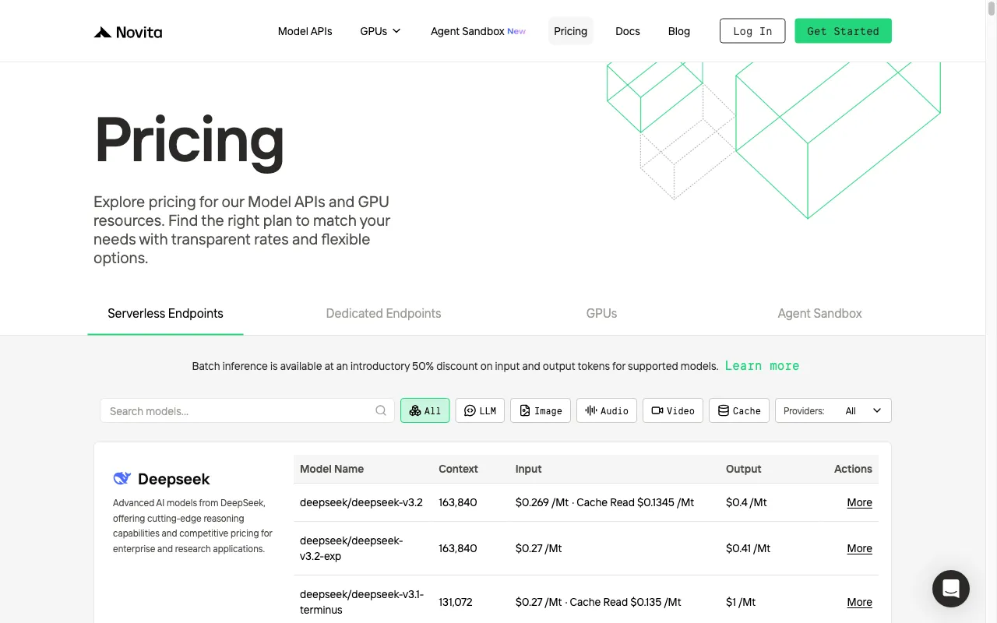Open the chat support widget
Image resolution: width=997 pixels, height=623 pixels.
tap(951, 588)
